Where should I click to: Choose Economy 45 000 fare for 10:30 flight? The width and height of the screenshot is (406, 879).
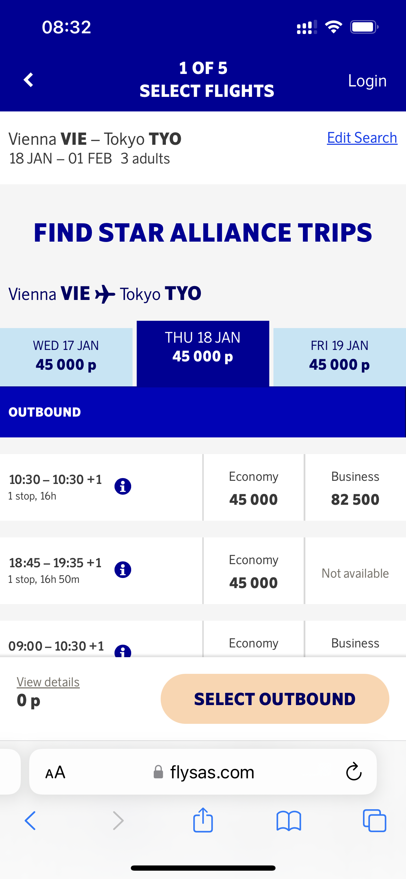coord(254,488)
